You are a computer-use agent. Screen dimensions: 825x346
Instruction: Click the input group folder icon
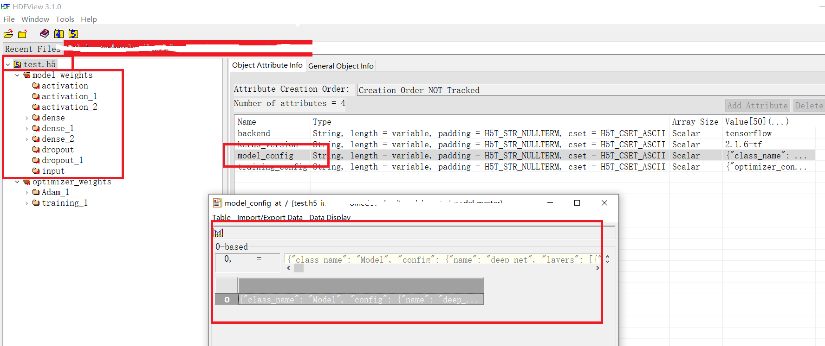36,171
